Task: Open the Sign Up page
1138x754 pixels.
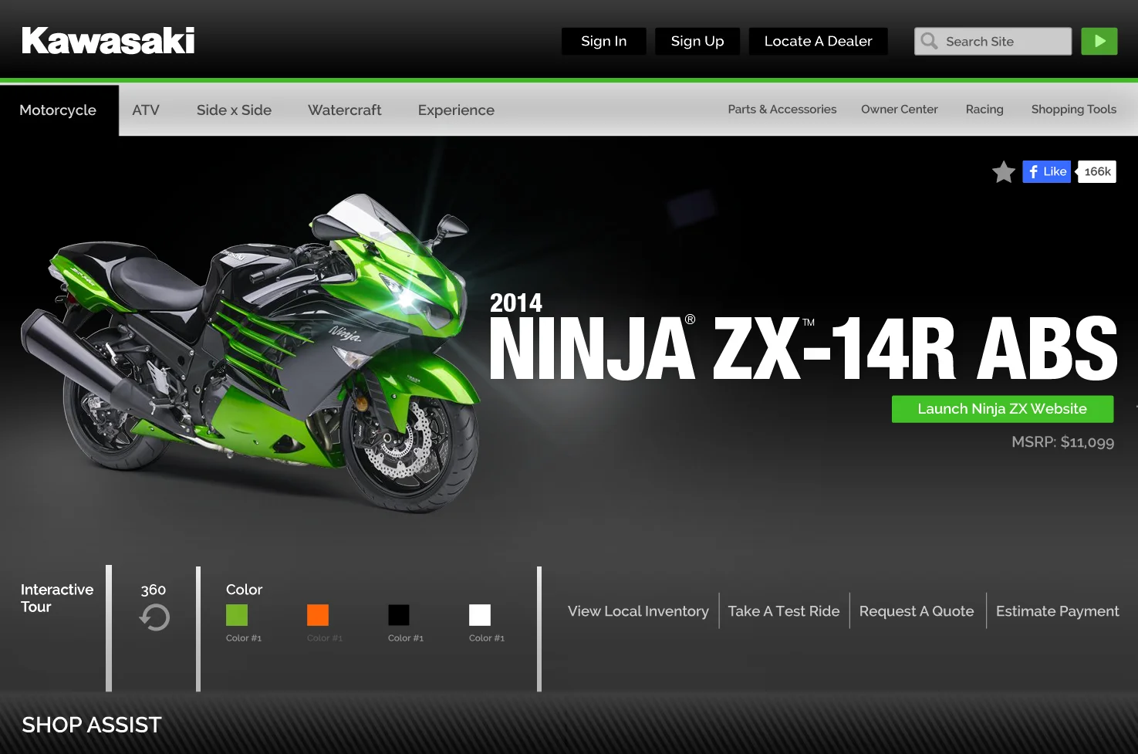Action: click(x=697, y=41)
